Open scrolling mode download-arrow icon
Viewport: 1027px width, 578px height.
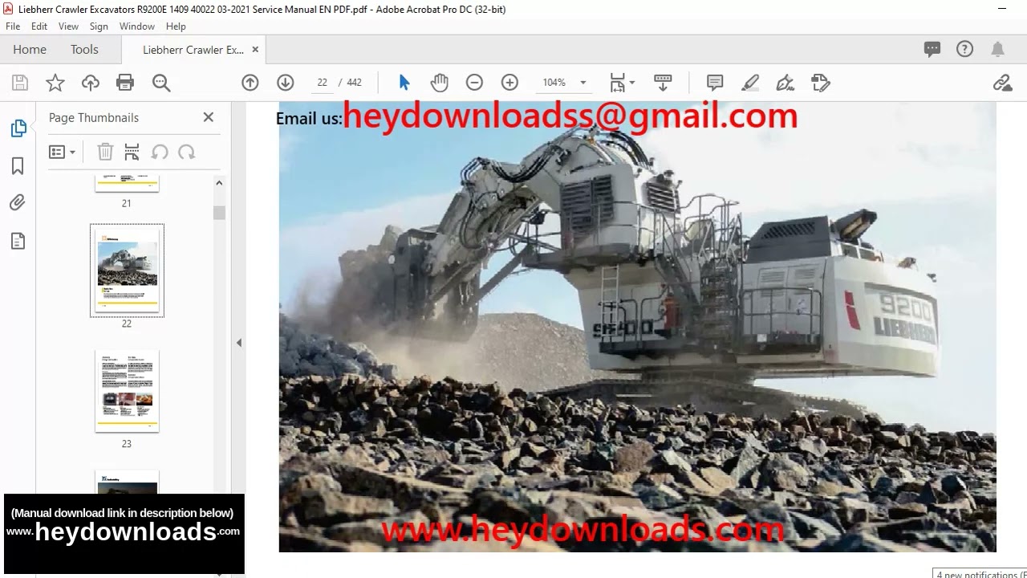point(663,83)
